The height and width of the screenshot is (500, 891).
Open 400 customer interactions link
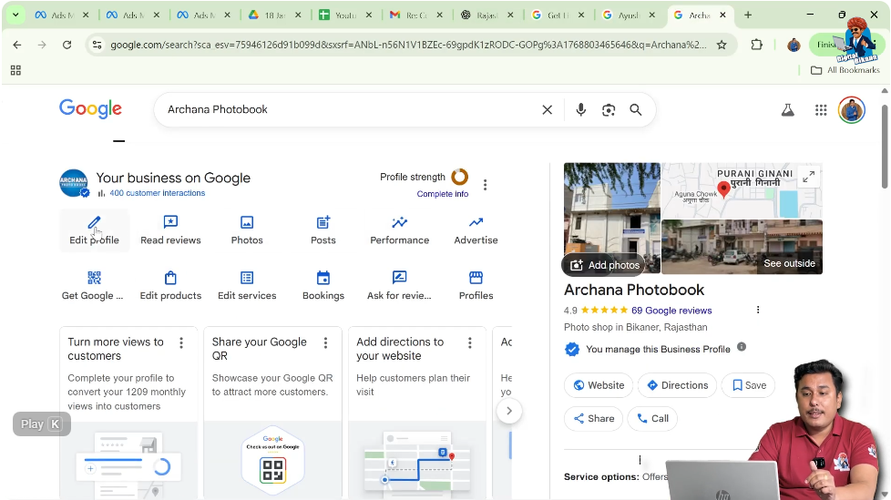(158, 193)
